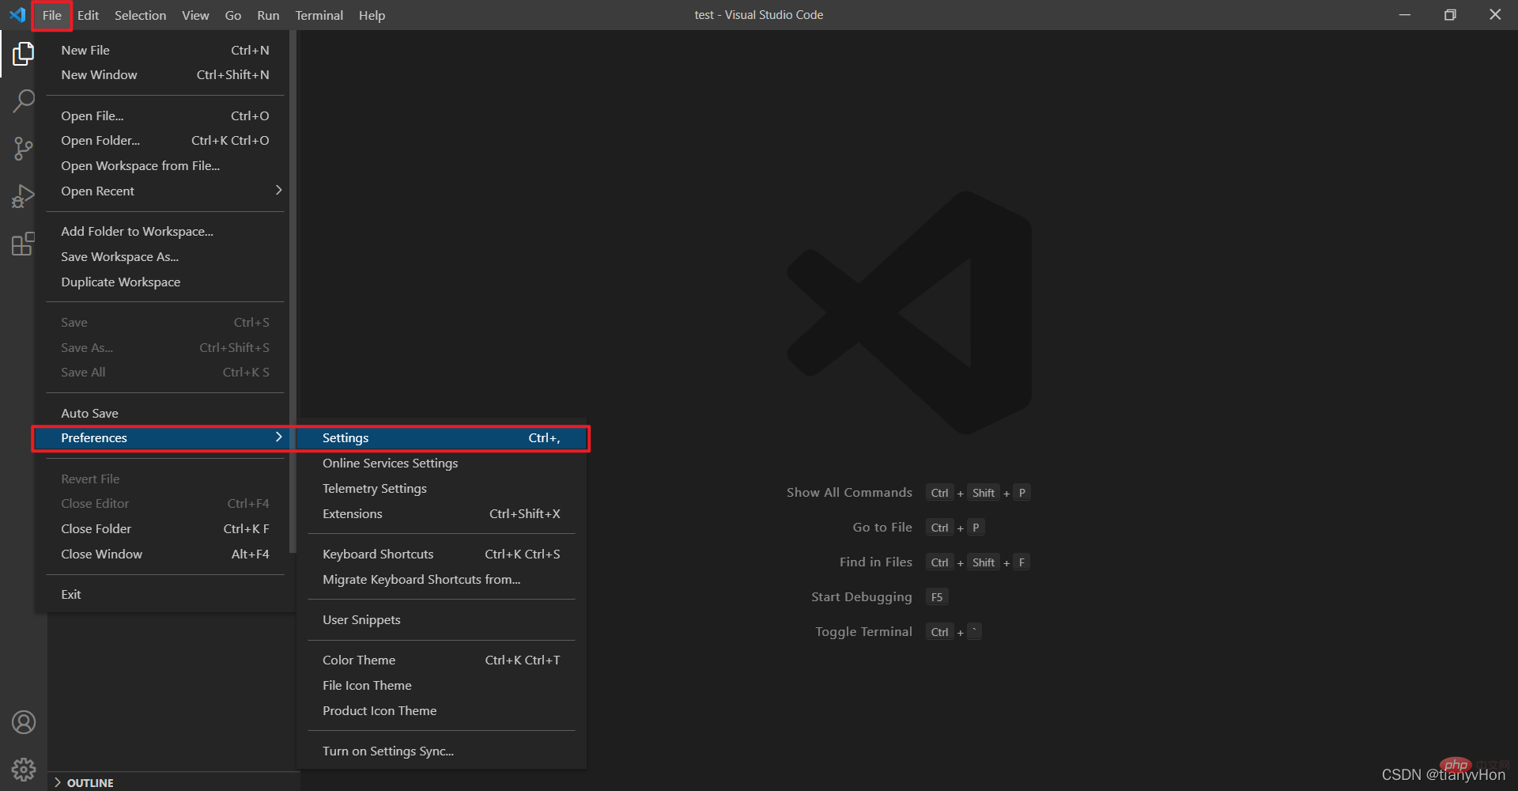Click the Accounts icon near the bottom
1518x791 pixels.
click(x=24, y=721)
